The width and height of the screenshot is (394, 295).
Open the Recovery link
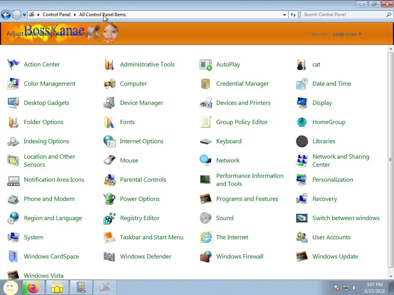(325, 199)
